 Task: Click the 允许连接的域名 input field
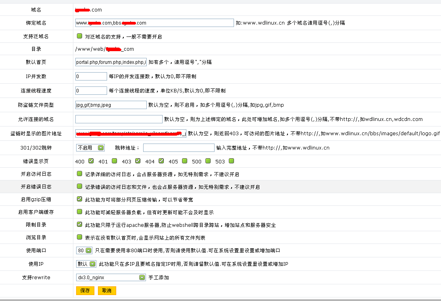tap(119, 119)
